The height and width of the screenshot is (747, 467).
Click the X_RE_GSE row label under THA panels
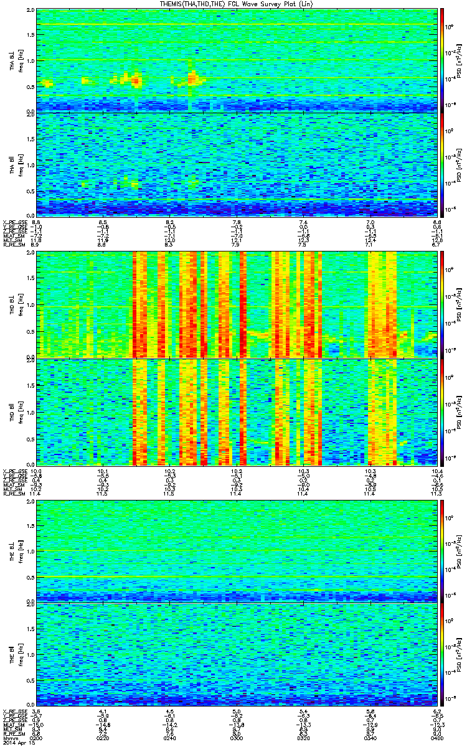14,222
